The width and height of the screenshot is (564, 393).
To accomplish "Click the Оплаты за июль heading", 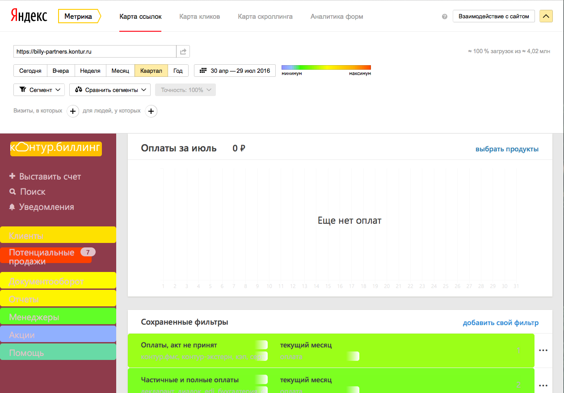I will coord(179,148).
